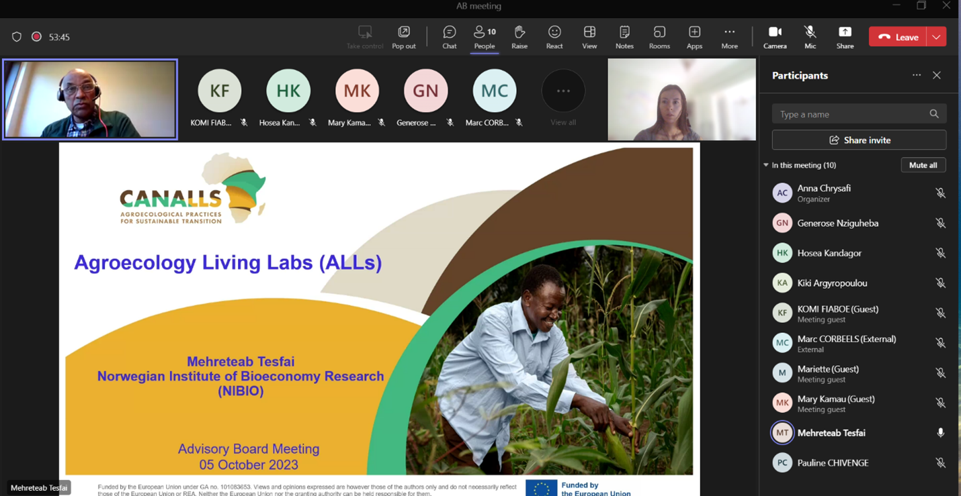
Task: Click Mute all button
Action: point(923,165)
